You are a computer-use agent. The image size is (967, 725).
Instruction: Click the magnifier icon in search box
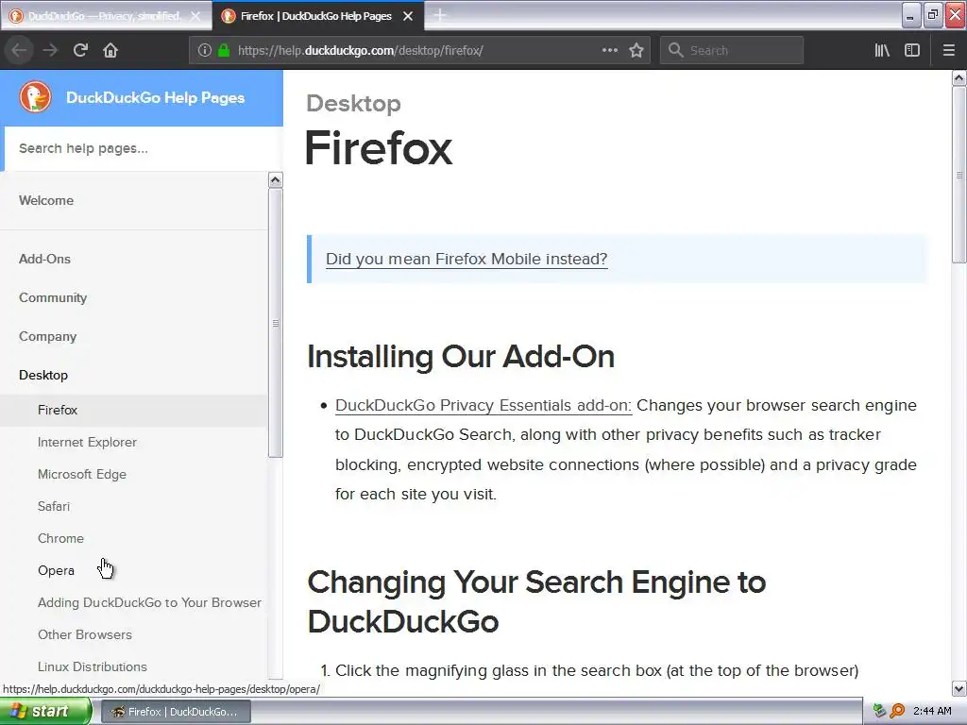(x=676, y=50)
